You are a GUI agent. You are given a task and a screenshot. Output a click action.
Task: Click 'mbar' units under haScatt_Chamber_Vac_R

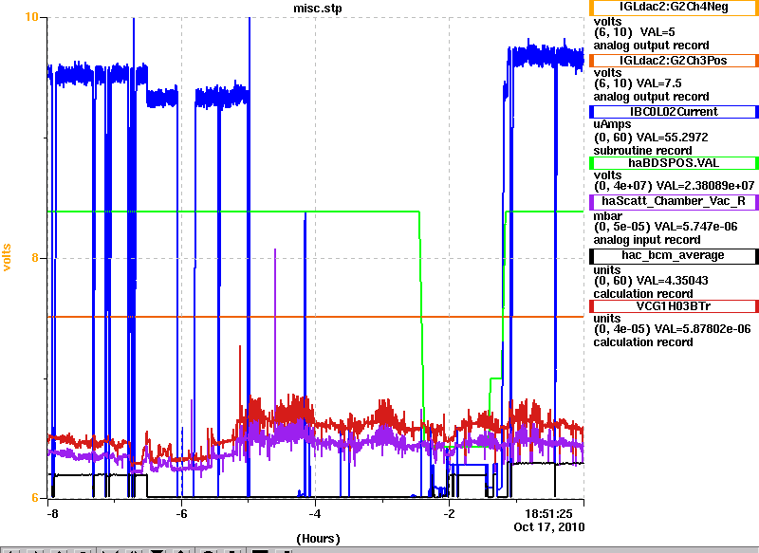pos(608,216)
